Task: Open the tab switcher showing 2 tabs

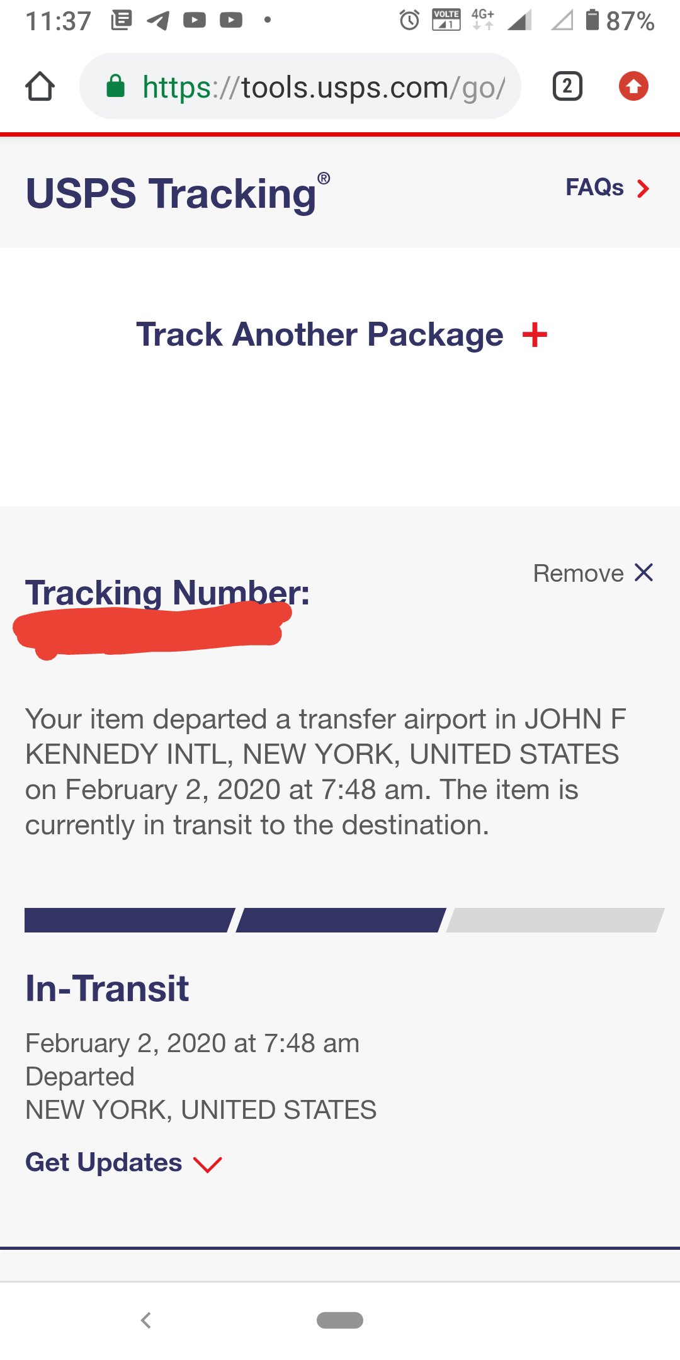Action: [x=567, y=86]
